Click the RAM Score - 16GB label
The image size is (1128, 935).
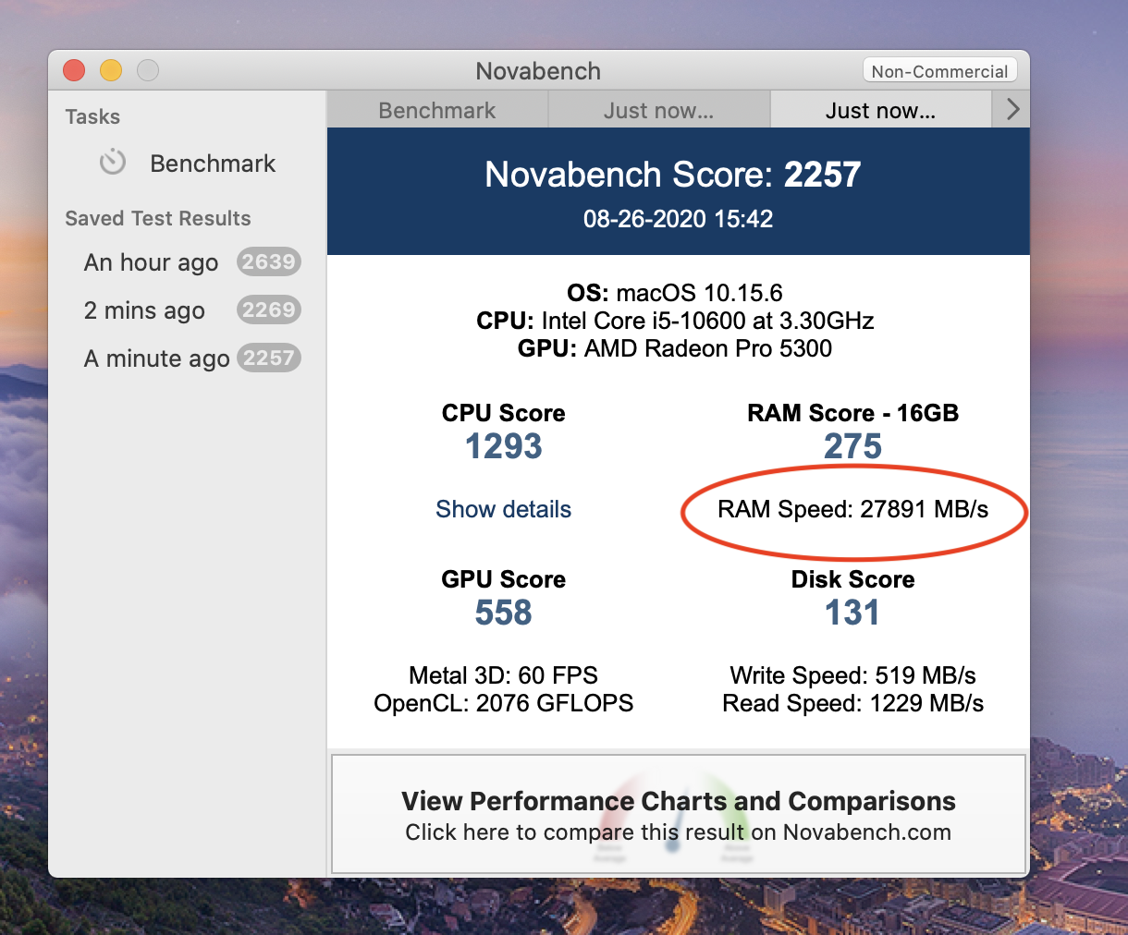click(852, 413)
